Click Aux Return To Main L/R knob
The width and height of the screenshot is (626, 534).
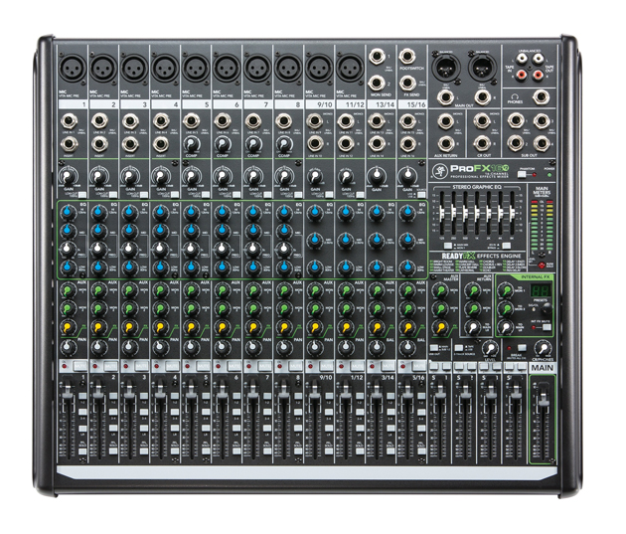coord(473,327)
